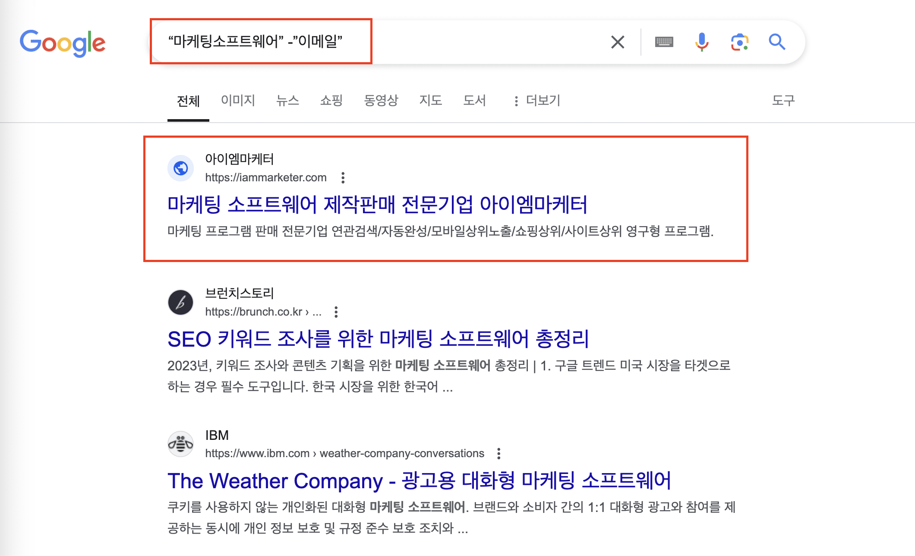
Task: Open the 마케팅 소프트웨어 제작판매 전문기업 아이엠마케터 result
Action: pos(377,204)
